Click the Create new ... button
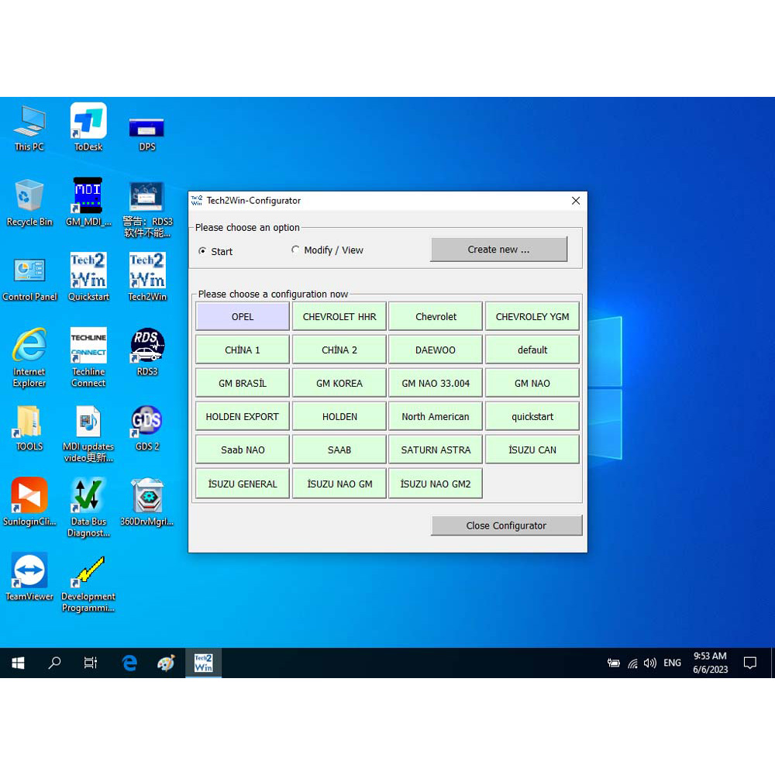The height and width of the screenshot is (775, 775). (498, 250)
